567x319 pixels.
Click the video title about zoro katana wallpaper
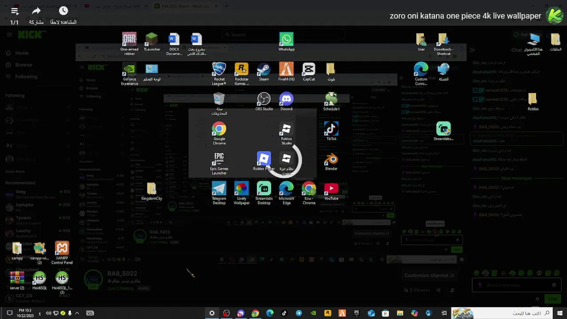tap(465, 16)
